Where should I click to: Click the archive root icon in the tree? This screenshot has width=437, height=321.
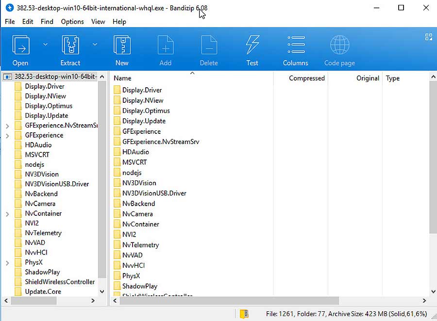pyautogui.click(x=7, y=77)
